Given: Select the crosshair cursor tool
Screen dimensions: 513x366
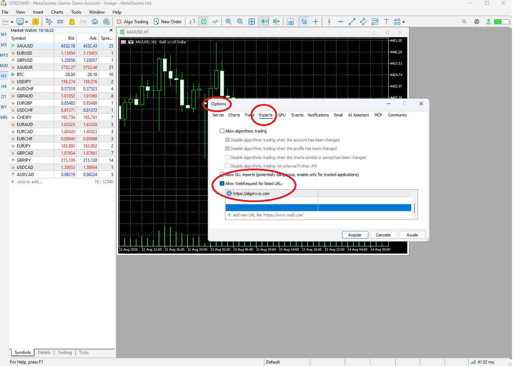Looking at the screenshot, I should pyautogui.click(x=315, y=22).
